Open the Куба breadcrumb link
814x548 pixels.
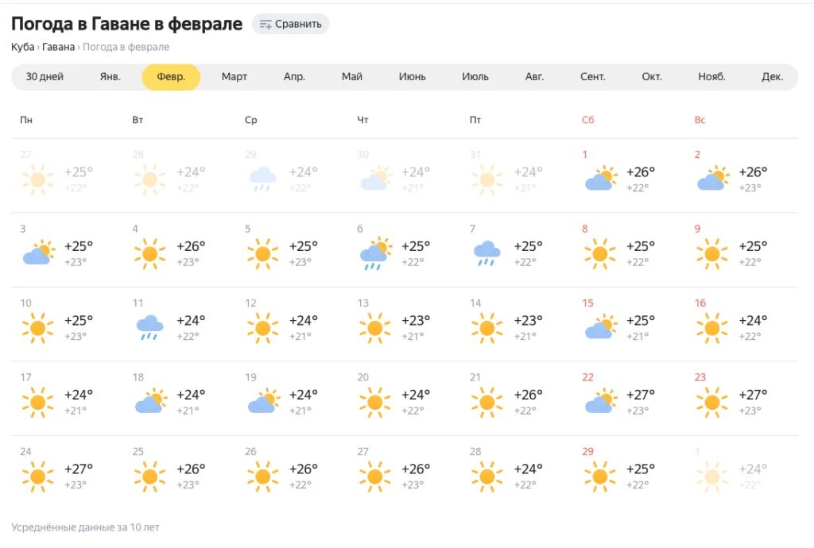click(22, 47)
